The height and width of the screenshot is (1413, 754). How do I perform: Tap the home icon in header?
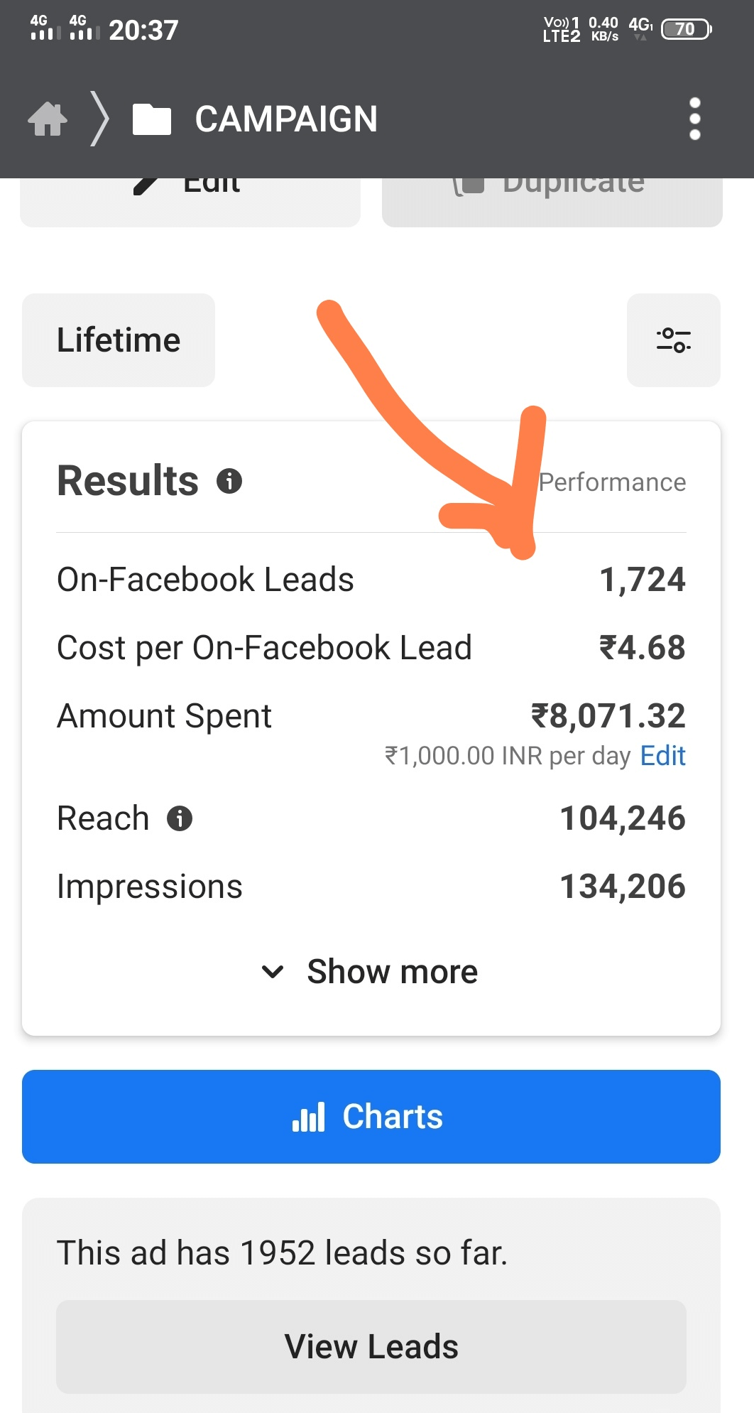[48, 119]
